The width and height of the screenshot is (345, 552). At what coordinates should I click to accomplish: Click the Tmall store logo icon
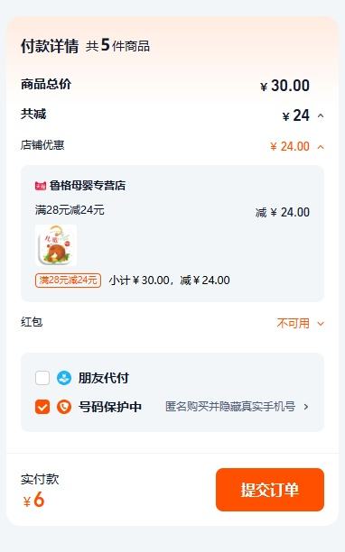(x=41, y=186)
